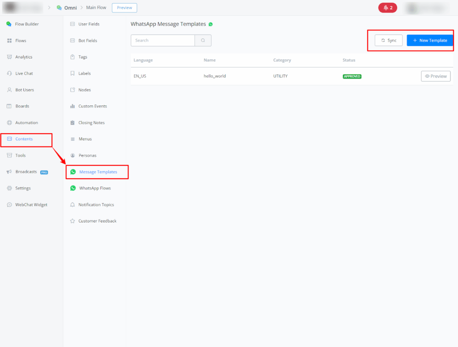458x347 pixels.
Task: Click the Preview button beside Main Flow
Action: tap(124, 8)
